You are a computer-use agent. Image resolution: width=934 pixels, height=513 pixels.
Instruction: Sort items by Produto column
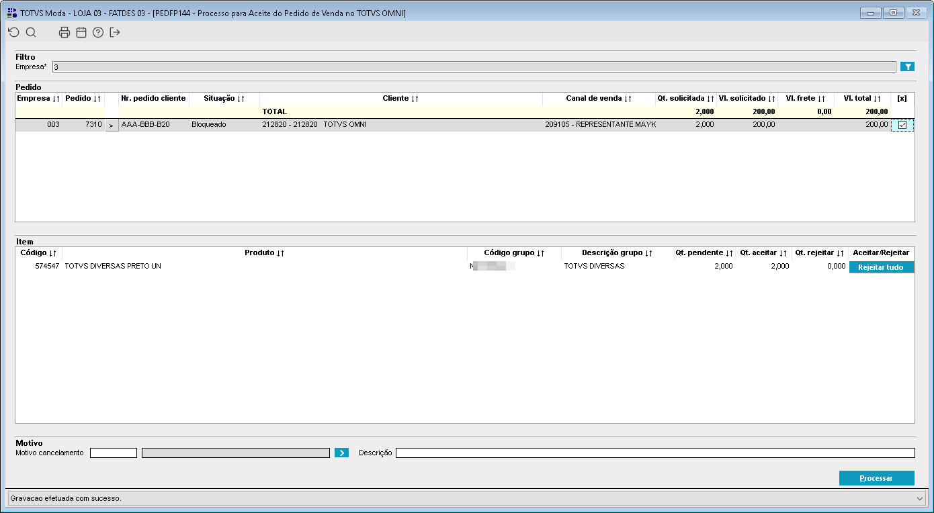pyautogui.click(x=265, y=253)
